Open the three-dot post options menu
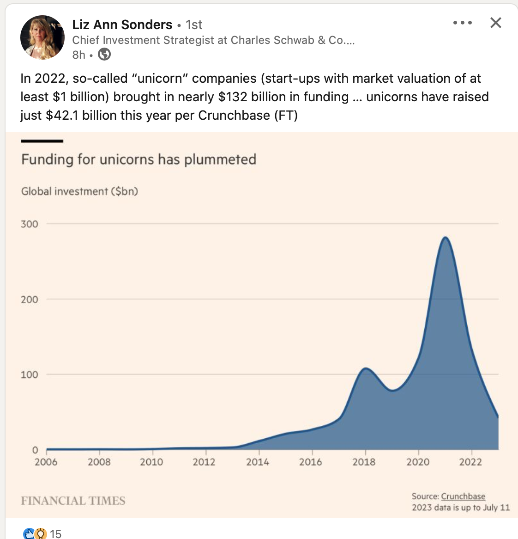This screenshot has width=518, height=539. (463, 23)
